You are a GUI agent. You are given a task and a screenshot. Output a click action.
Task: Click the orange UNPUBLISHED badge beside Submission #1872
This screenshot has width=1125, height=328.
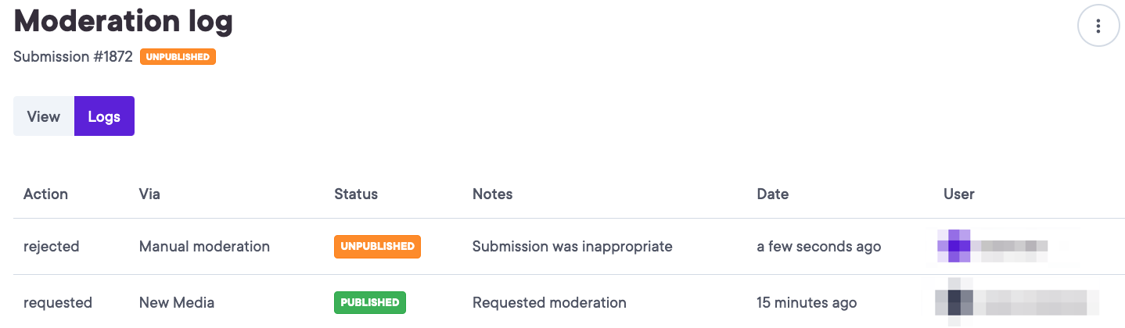[178, 57]
